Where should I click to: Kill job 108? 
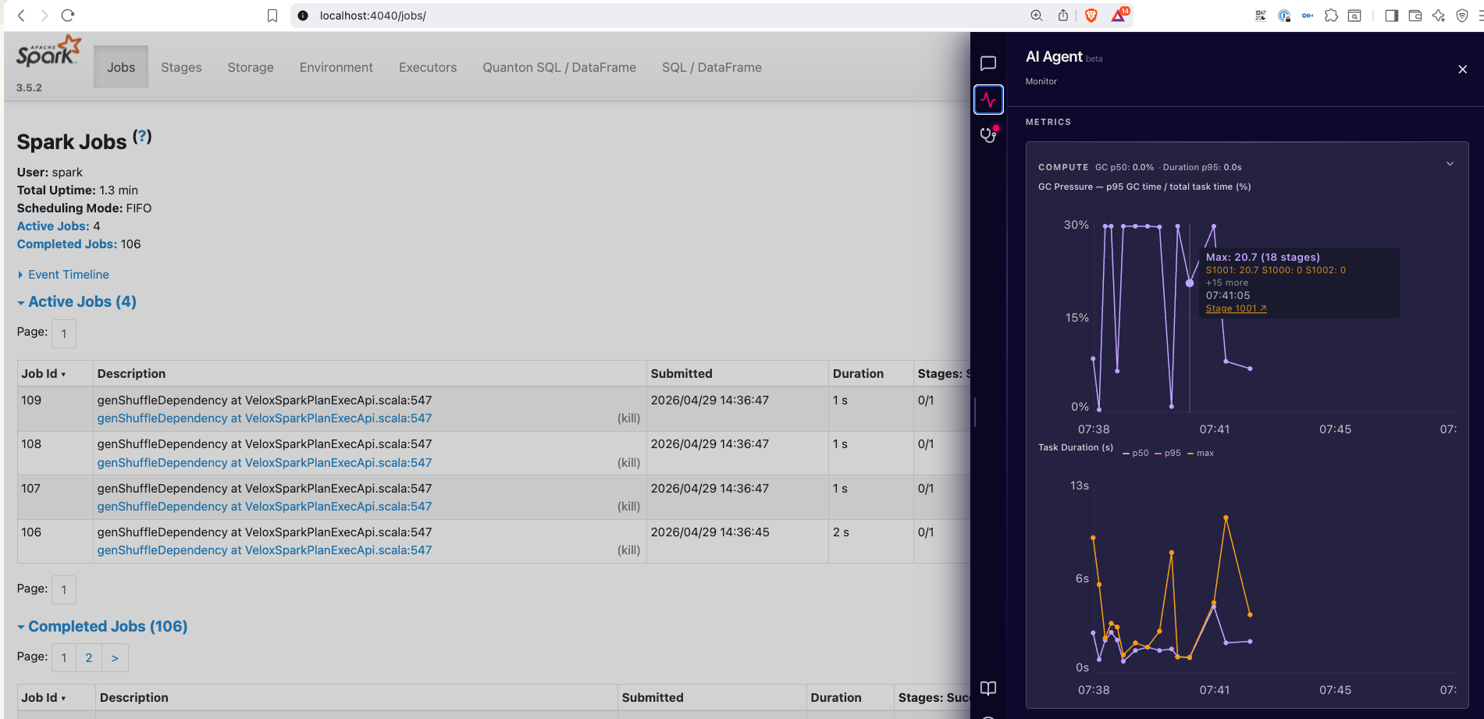click(x=629, y=463)
